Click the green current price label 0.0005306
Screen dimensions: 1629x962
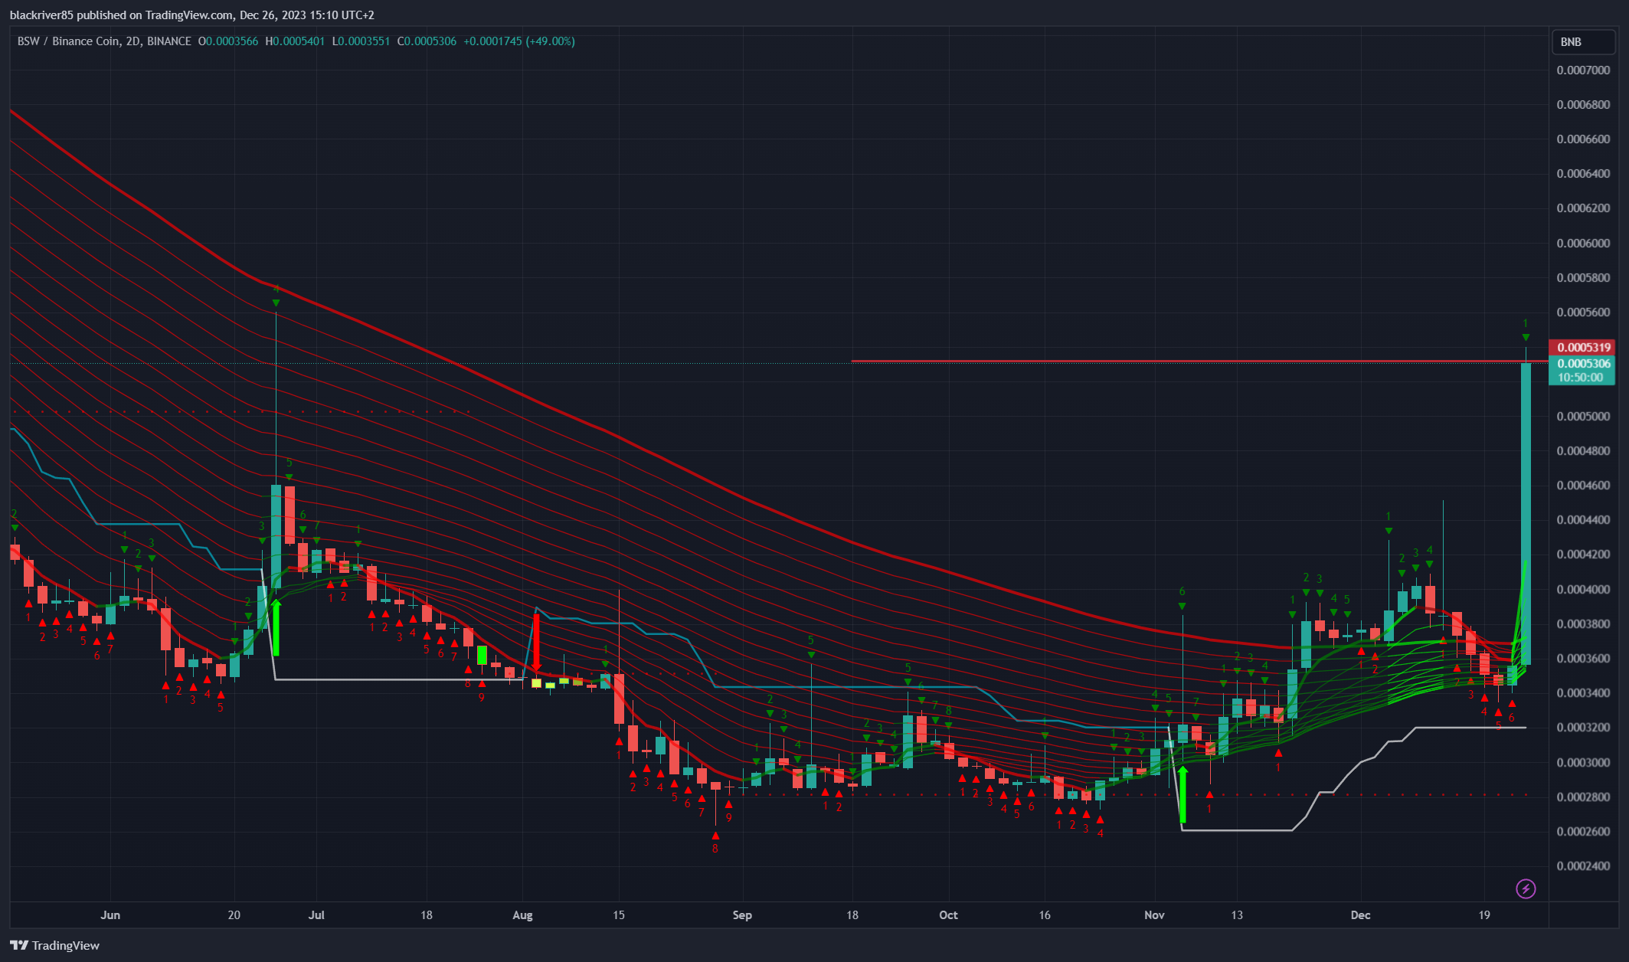click(1582, 363)
